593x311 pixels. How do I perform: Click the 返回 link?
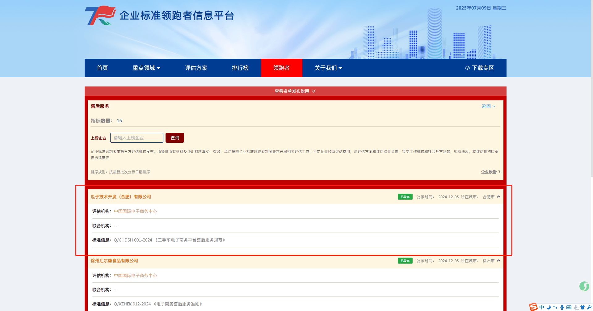(x=488, y=106)
